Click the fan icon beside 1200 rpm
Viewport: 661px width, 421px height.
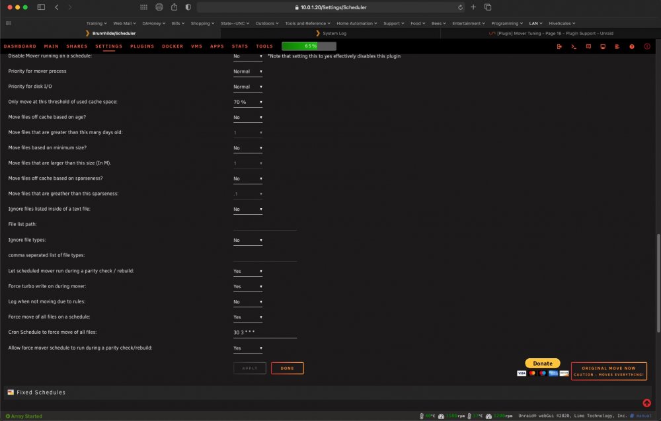point(488,416)
